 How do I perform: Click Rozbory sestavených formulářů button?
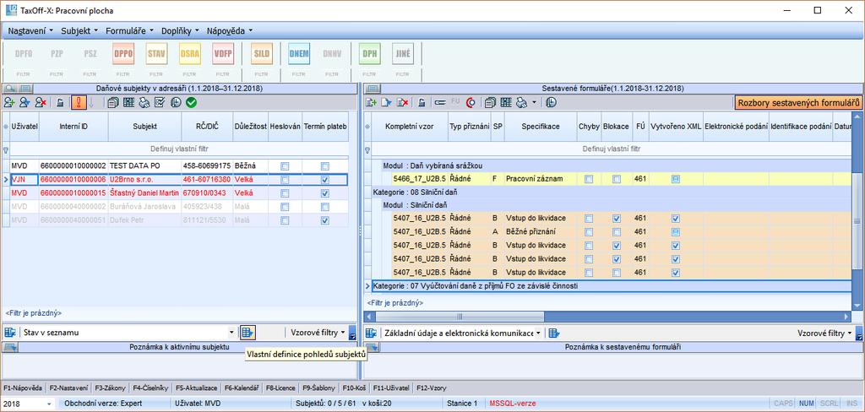pyautogui.click(x=798, y=103)
